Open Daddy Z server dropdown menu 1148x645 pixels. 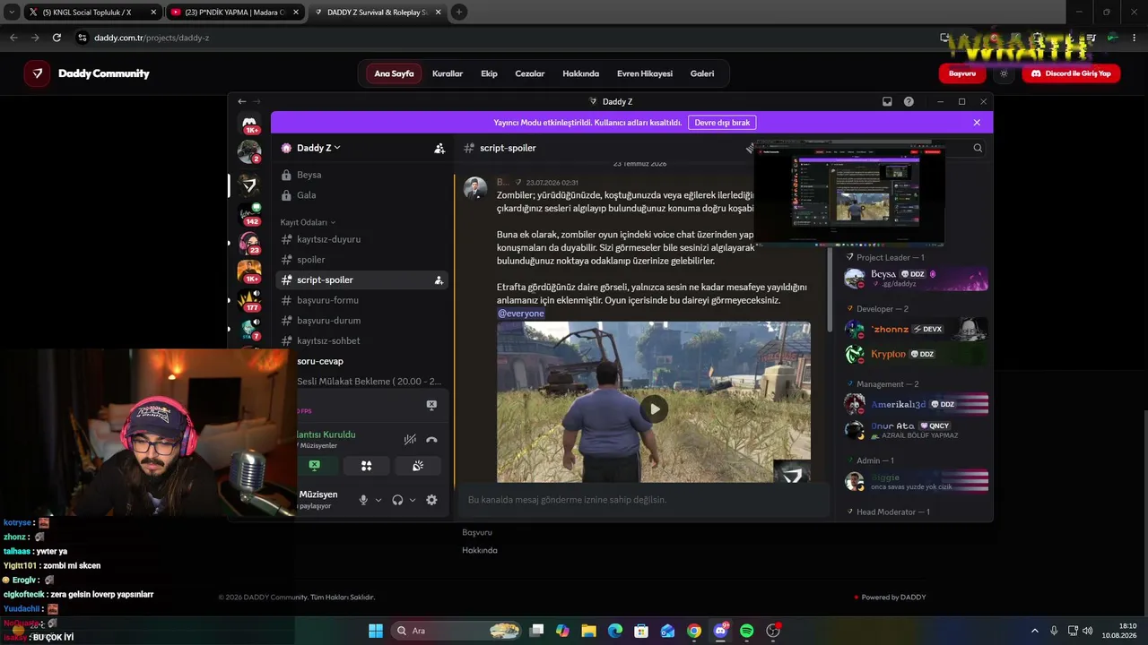(318, 148)
